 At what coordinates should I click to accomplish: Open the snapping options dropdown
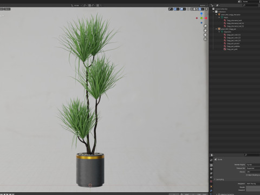pos(93,5)
